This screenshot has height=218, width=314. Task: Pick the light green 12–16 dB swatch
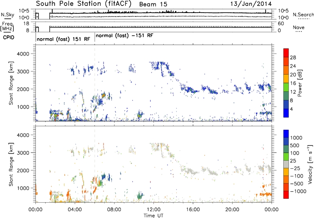pyautogui.click(x=286, y=87)
